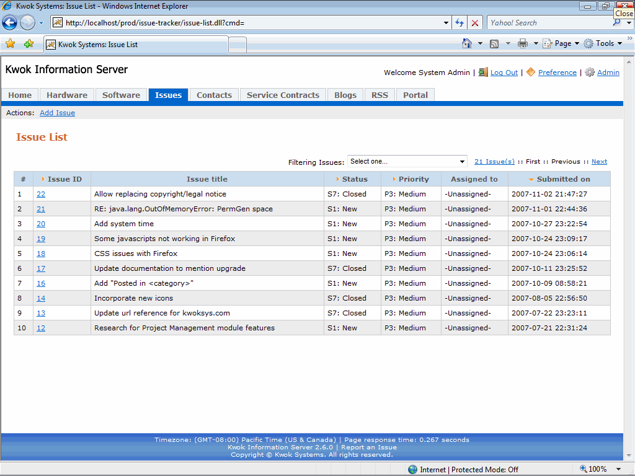Open issue ID 17
635x476 pixels.
pyautogui.click(x=41, y=269)
